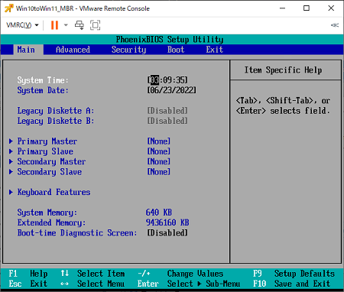The height and width of the screenshot is (292, 344).
Task: Click the double-arrow icon at toolbar right
Action: [x=335, y=25]
